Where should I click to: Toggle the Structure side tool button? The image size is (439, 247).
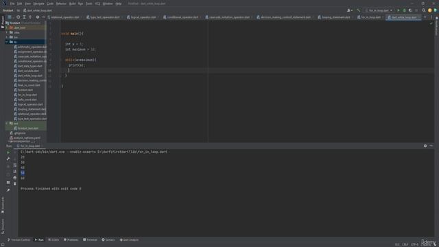click(x=3, y=226)
